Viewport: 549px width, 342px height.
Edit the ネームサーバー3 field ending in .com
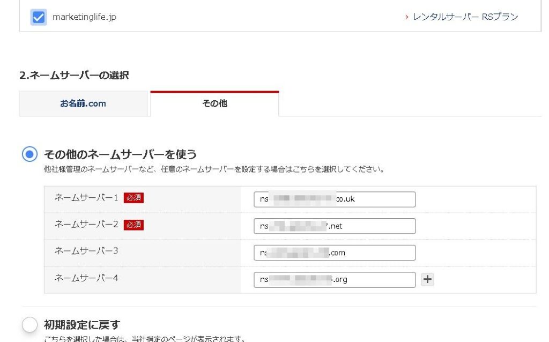[x=335, y=253]
